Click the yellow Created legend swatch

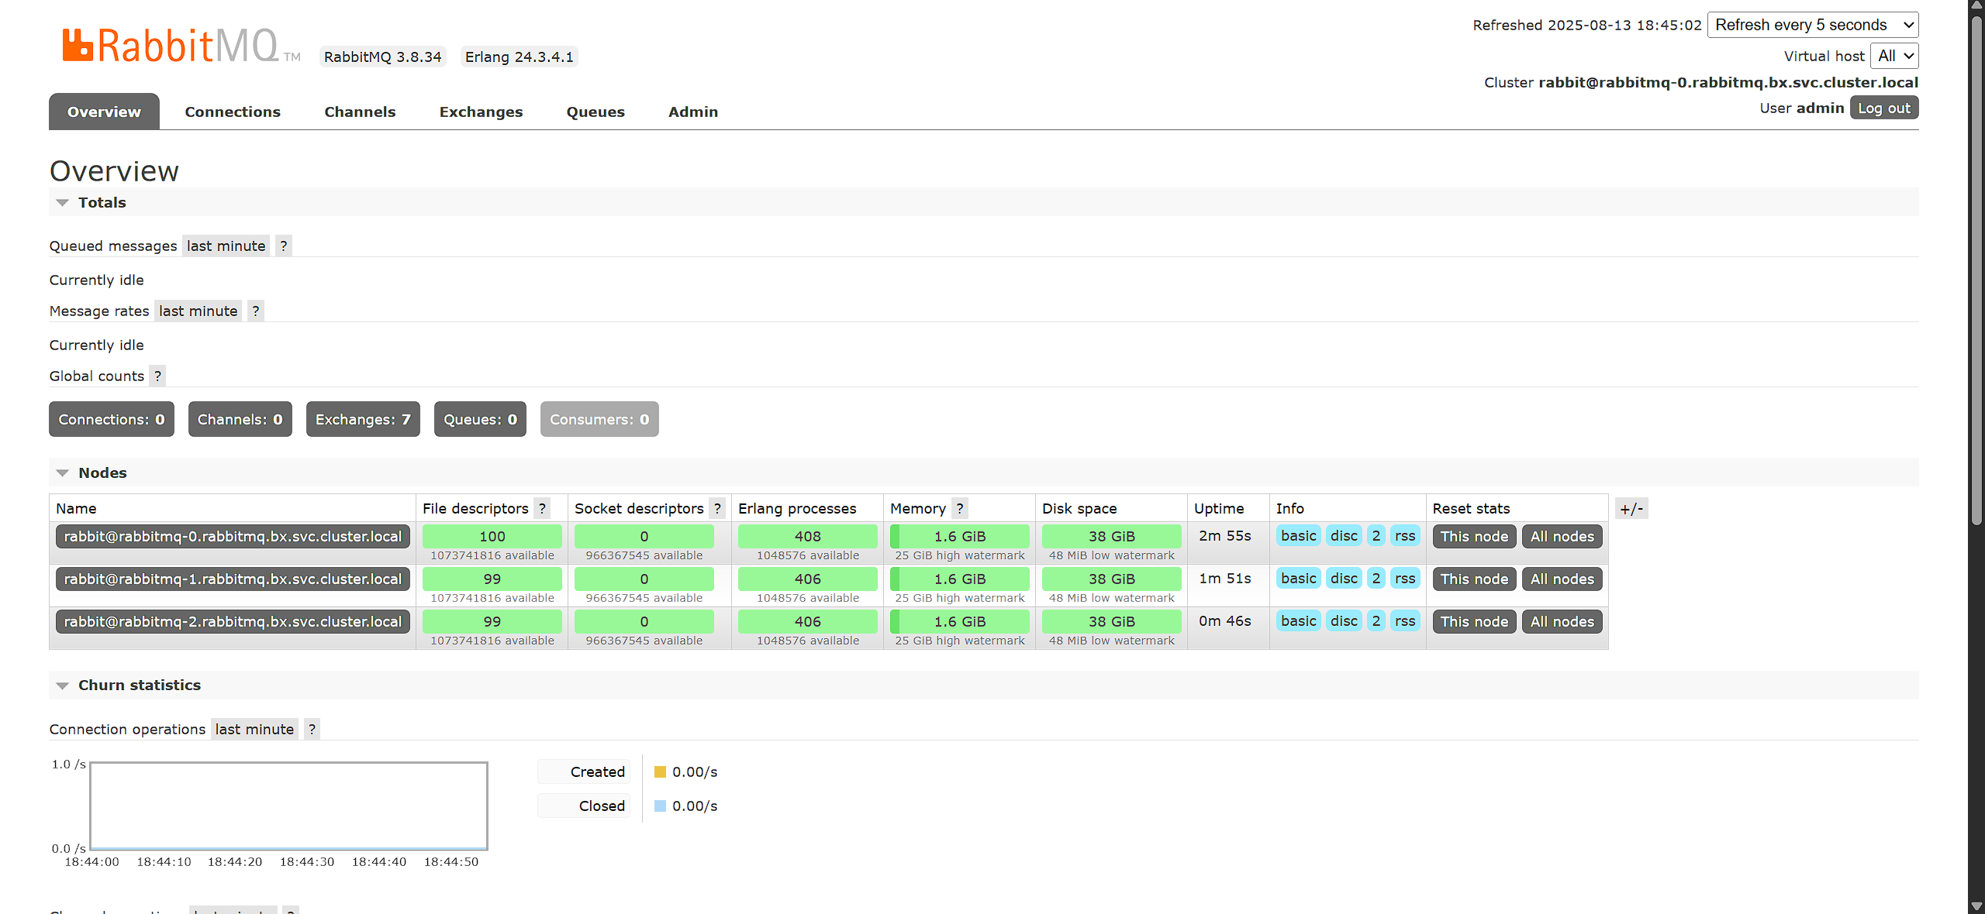pyautogui.click(x=660, y=772)
